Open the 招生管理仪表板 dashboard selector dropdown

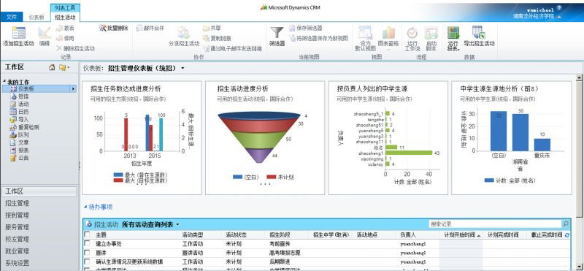coord(182,68)
